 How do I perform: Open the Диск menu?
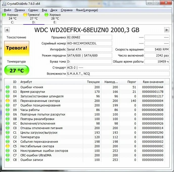tap(54, 10)
